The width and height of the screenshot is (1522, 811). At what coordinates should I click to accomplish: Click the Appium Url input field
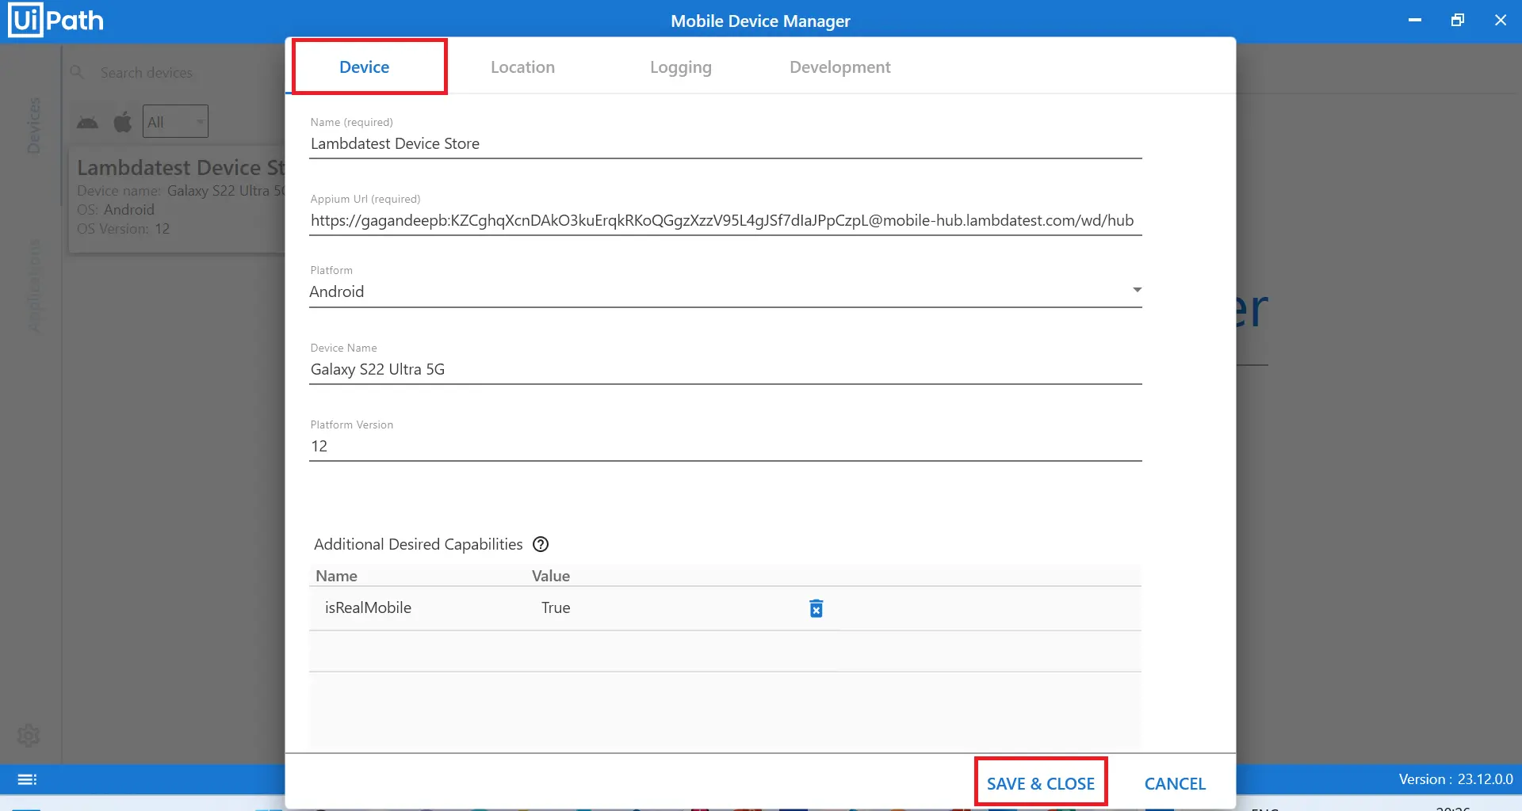721,220
